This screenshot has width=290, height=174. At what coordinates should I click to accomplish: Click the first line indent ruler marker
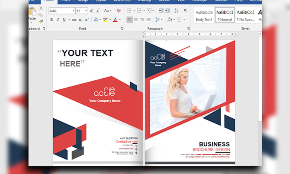[x=145, y=33]
